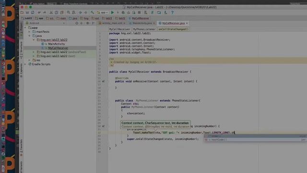Screen dimensions: 307x173
Task: Click the MyPhoneListener editor breadcrumb
Action: 144,29
